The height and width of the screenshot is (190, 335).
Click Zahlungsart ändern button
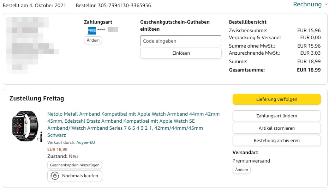click(276, 116)
